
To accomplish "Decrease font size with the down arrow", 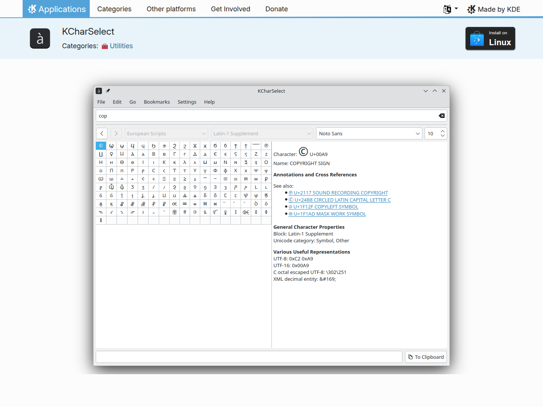I will click(x=443, y=136).
